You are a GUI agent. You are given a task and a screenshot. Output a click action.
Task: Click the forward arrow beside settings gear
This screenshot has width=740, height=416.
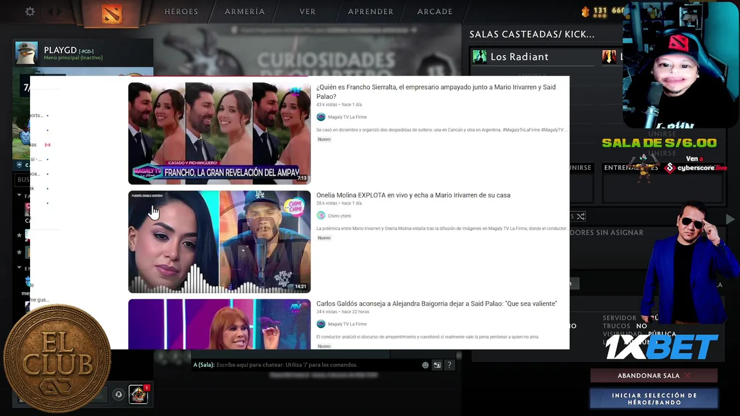tap(58, 12)
